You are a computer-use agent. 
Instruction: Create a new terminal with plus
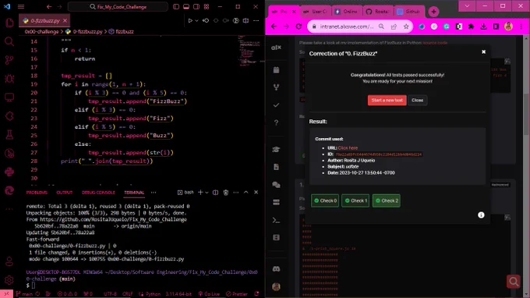pyautogui.click(x=200, y=193)
